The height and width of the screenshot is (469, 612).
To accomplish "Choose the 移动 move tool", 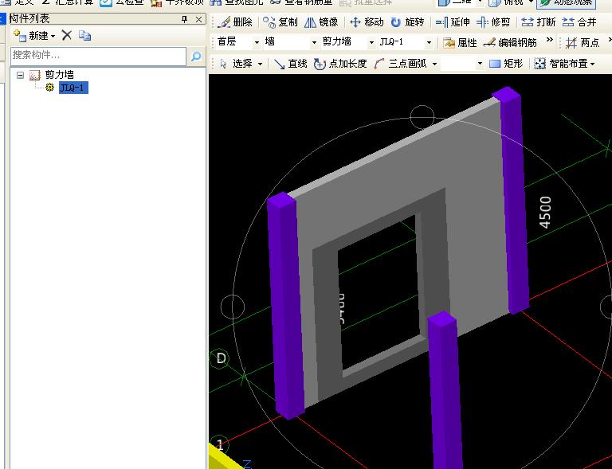I will [367, 22].
